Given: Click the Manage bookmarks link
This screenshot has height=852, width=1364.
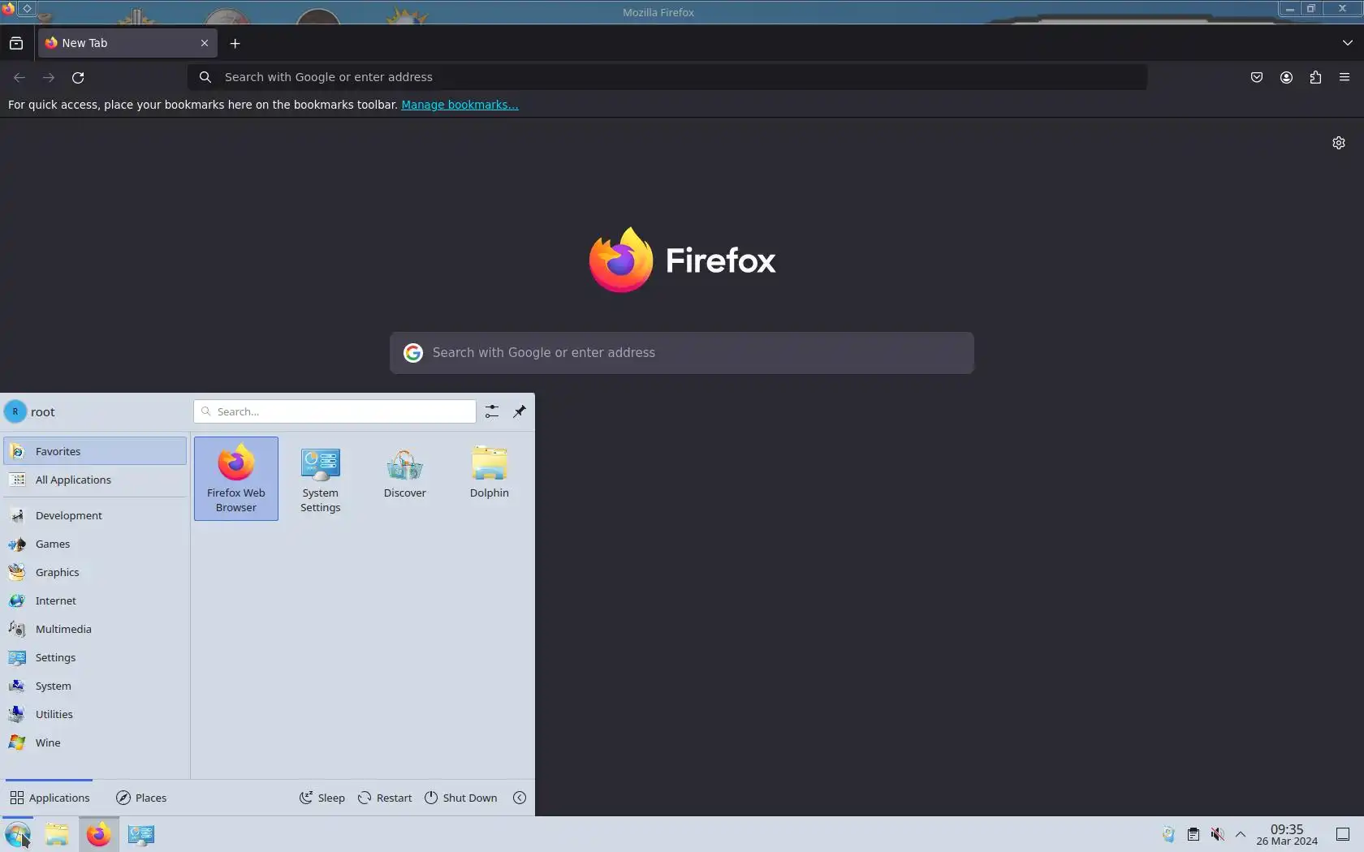Looking at the screenshot, I should (460, 105).
